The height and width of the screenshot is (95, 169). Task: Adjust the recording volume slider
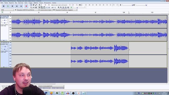(127, 5)
